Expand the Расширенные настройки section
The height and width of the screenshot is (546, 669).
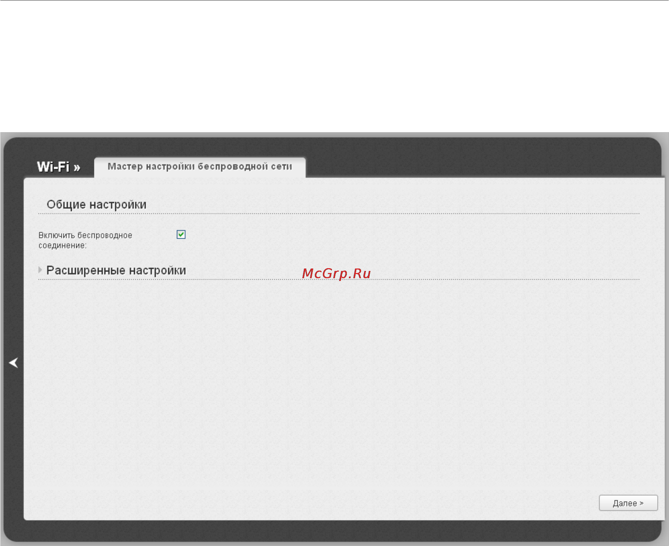click(x=113, y=270)
